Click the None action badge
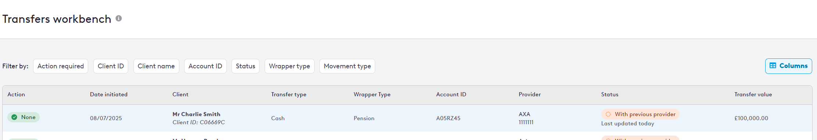This screenshot has width=817, height=140. (24, 117)
